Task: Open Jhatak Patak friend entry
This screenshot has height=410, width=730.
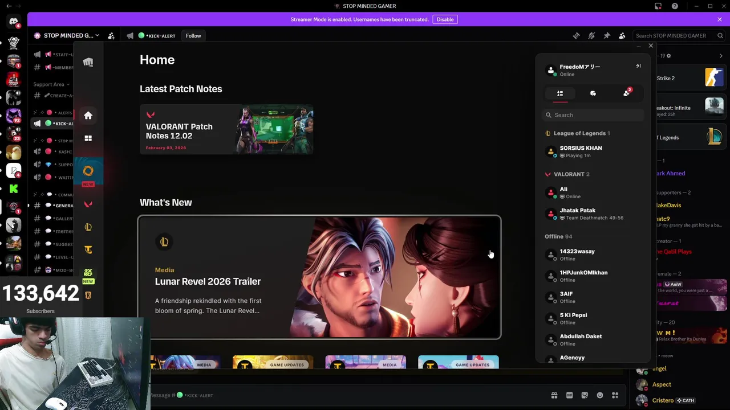Action: (592, 214)
